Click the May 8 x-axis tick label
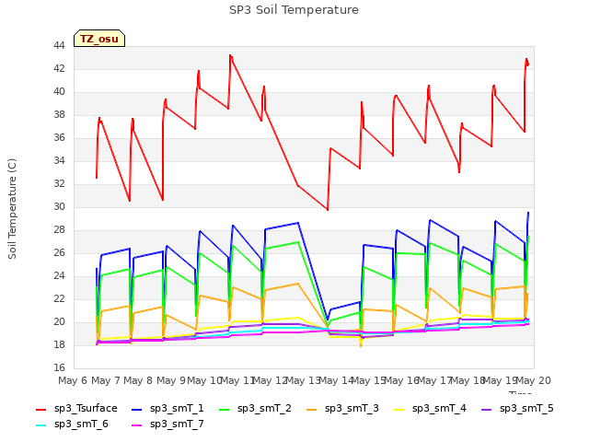The height and width of the screenshot is (442, 589). [138, 380]
